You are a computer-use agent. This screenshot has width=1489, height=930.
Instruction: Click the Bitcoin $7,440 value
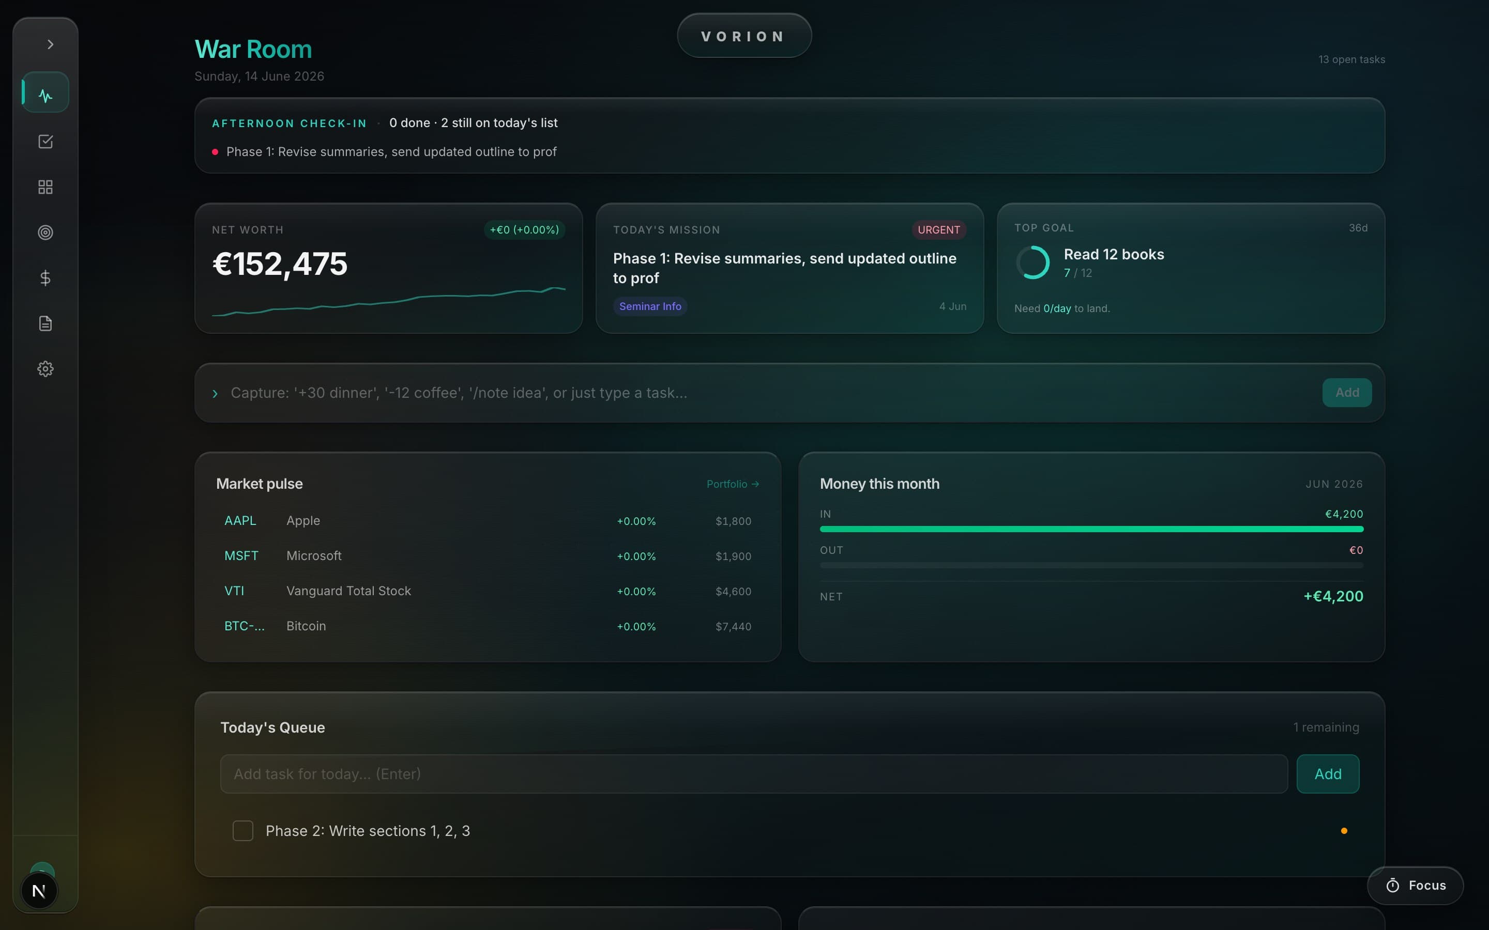733,627
